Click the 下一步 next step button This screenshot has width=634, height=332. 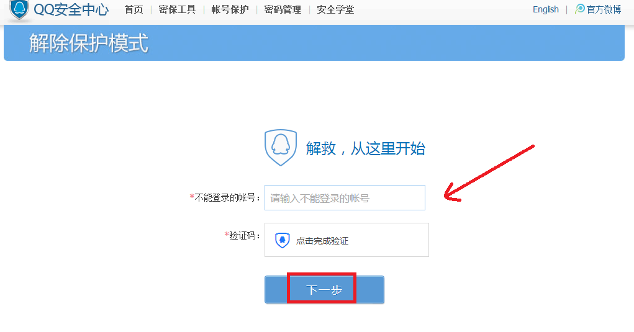coord(324,290)
